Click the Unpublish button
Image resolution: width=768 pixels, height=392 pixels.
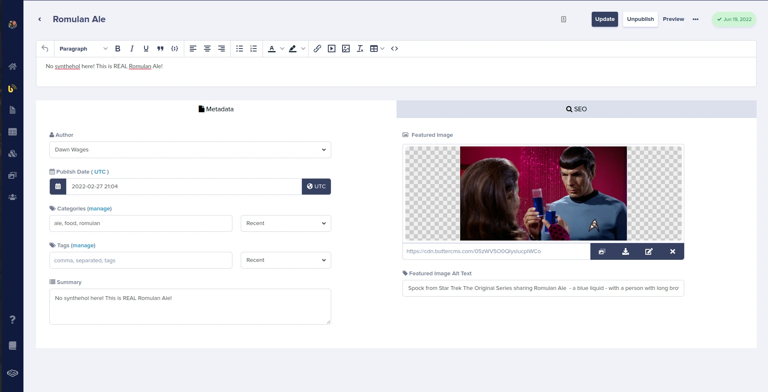640,19
